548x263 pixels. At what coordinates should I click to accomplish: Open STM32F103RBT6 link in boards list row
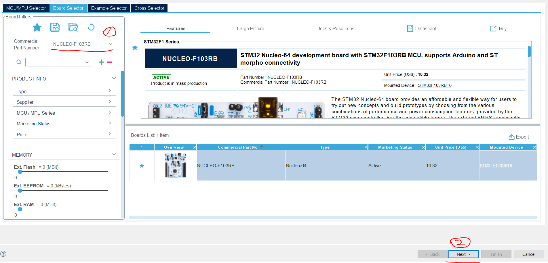point(496,166)
